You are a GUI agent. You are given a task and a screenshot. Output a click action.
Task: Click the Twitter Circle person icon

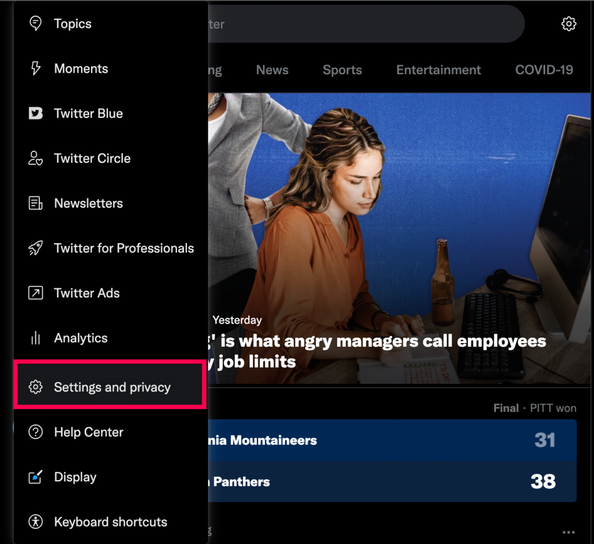pos(35,158)
